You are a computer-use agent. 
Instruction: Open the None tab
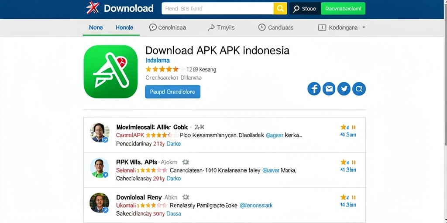pos(96,27)
